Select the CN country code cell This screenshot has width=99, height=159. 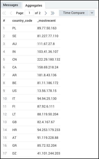(x=14, y=59)
